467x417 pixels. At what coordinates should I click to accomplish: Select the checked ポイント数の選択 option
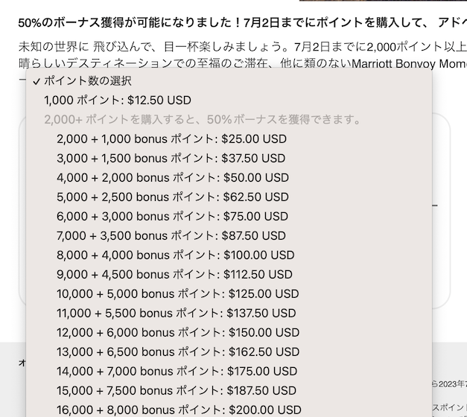click(229, 81)
